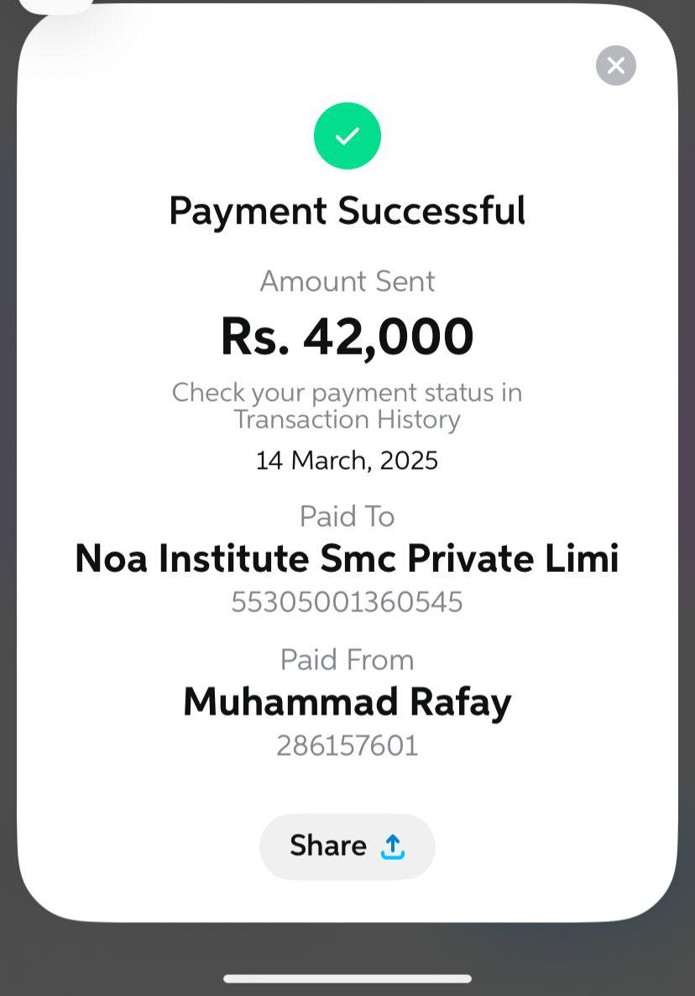This screenshot has width=695, height=996.
Task: Tap the home indicator bar at bottom
Action: click(347, 978)
